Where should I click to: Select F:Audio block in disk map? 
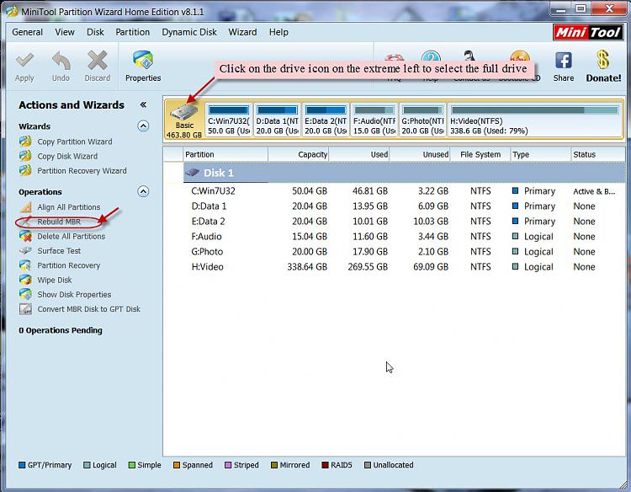tap(374, 120)
